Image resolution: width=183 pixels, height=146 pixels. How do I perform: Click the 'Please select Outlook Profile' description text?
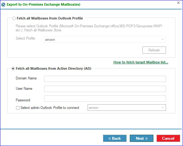pos(89,28)
